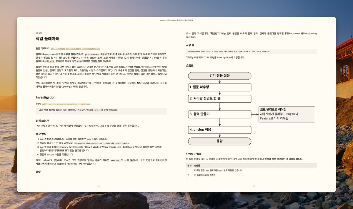
Task: Click the 'throughput checkpoint: n/a, read-only investigation' code
Action: [102, 143]
